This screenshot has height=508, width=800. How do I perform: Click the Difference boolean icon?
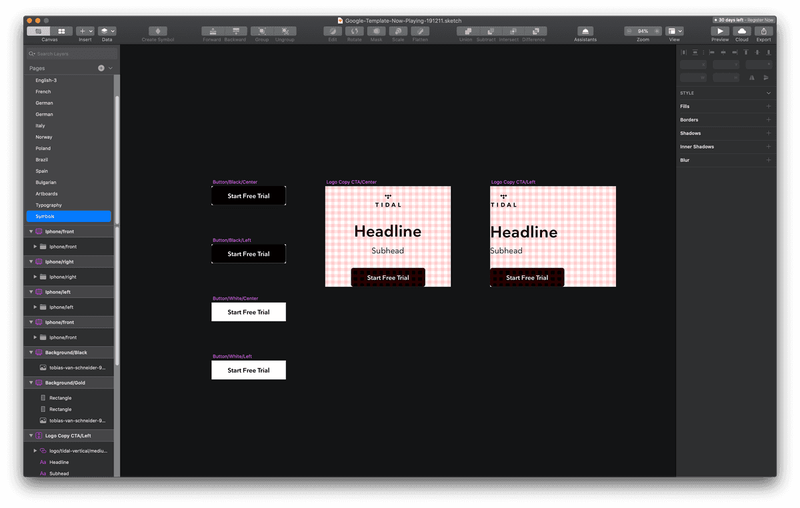tap(536, 31)
